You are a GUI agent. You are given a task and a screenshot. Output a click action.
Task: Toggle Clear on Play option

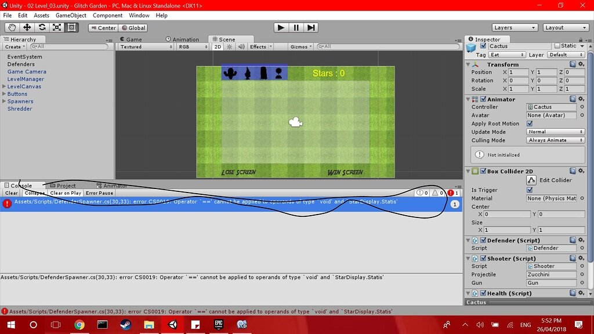(66, 193)
